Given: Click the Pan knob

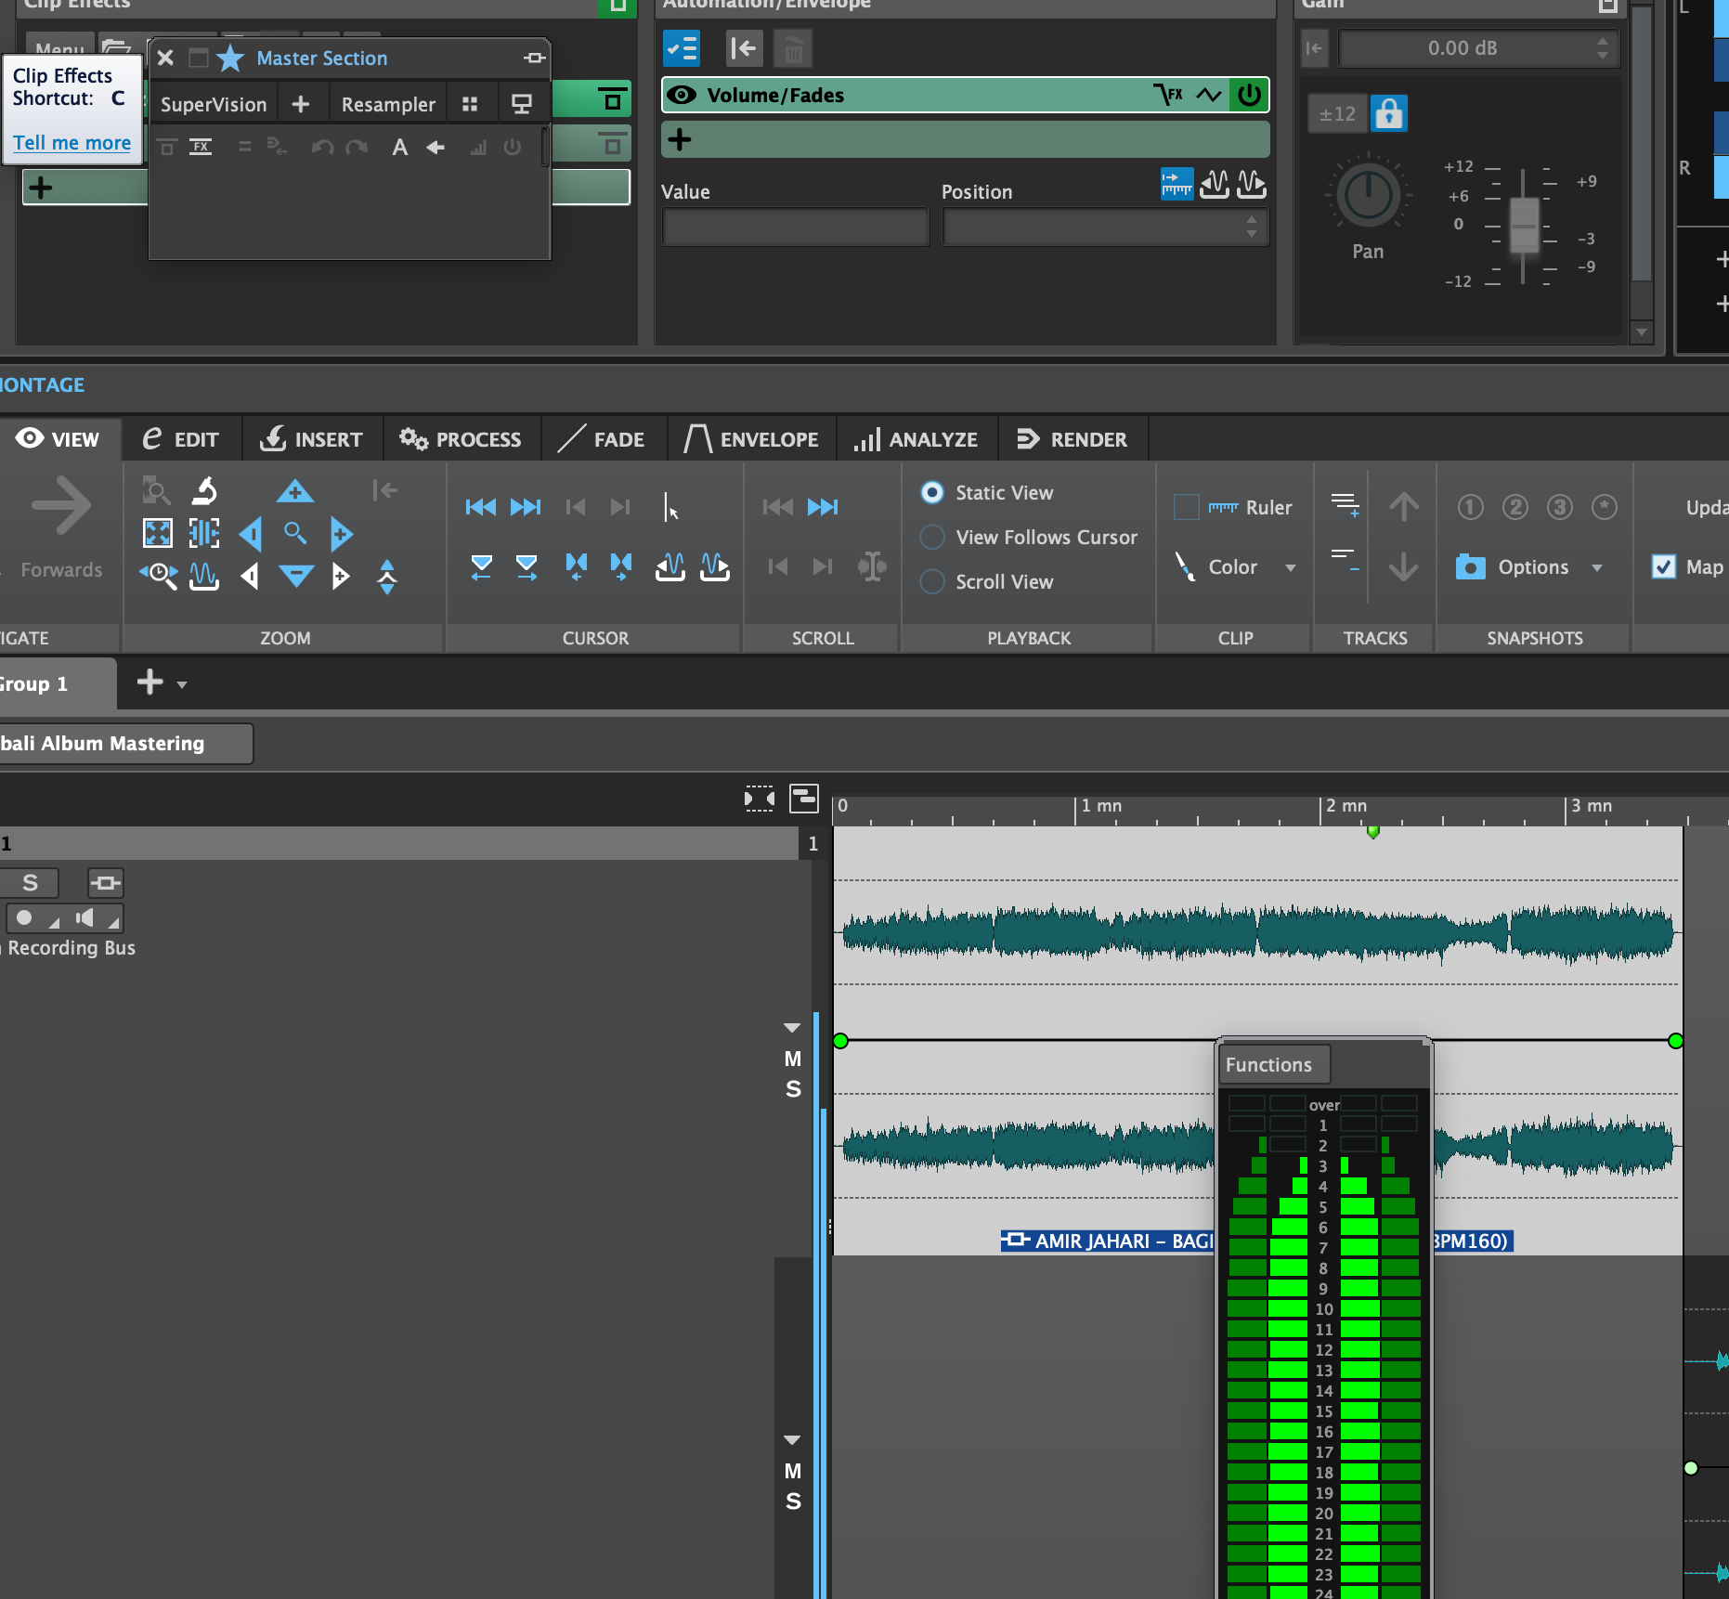Looking at the screenshot, I should (x=1367, y=196).
